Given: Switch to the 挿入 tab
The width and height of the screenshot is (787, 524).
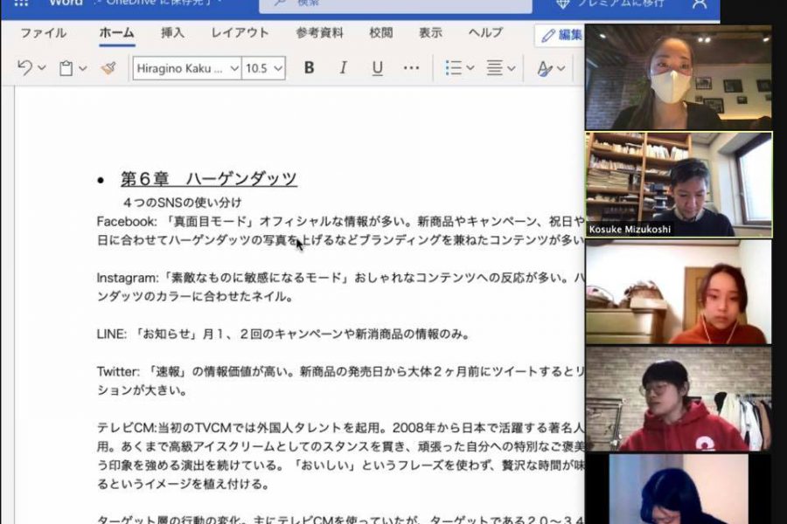Looking at the screenshot, I should click(x=172, y=33).
